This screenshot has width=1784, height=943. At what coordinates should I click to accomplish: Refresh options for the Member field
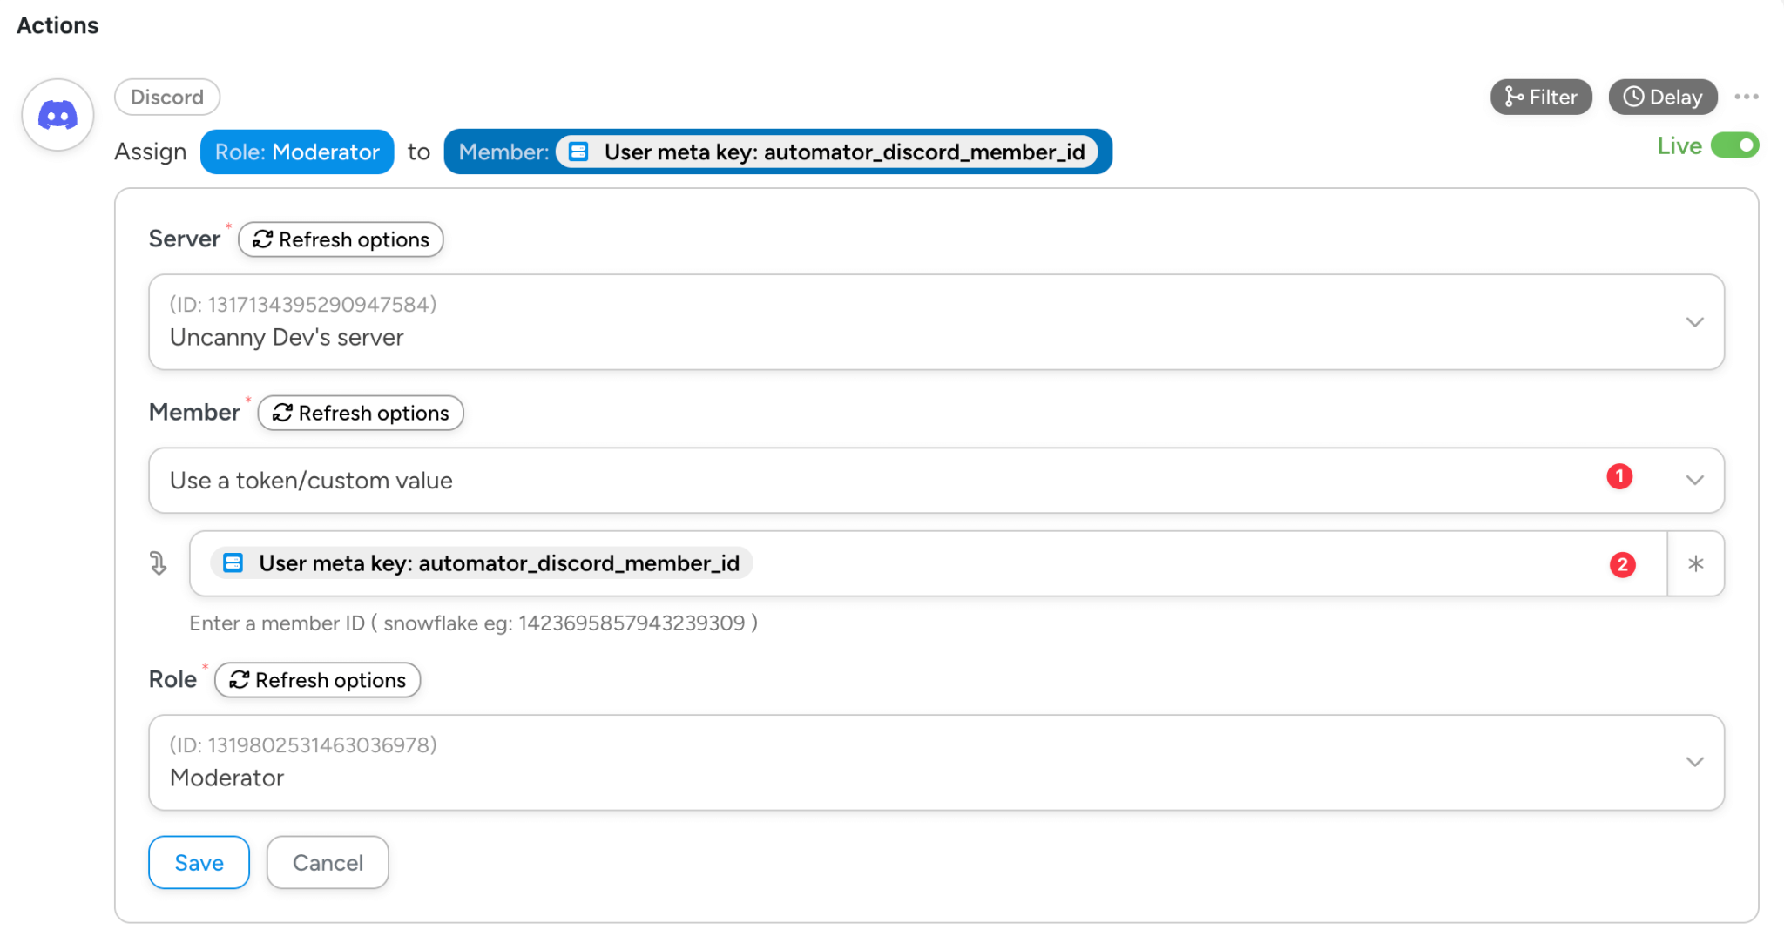(361, 413)
